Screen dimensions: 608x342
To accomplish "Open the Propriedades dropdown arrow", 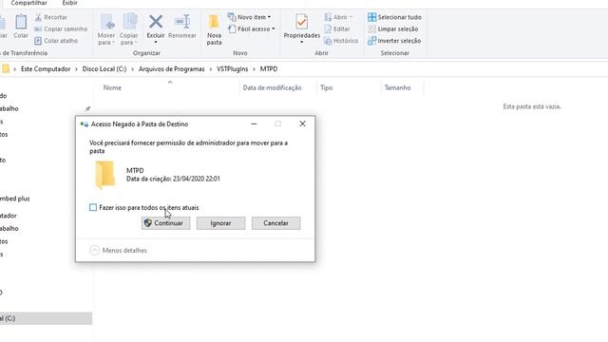I will coord(302,42).
